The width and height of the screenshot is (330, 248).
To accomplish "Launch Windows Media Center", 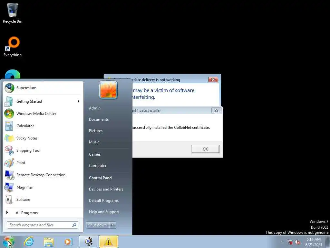I will pos(43,114).
